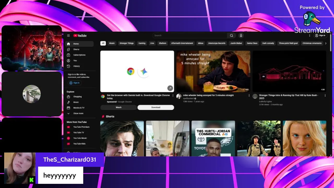Click the YouTube page vertical scrollbar
Viewport: 334px width, 188px height.
click(331, 43)
